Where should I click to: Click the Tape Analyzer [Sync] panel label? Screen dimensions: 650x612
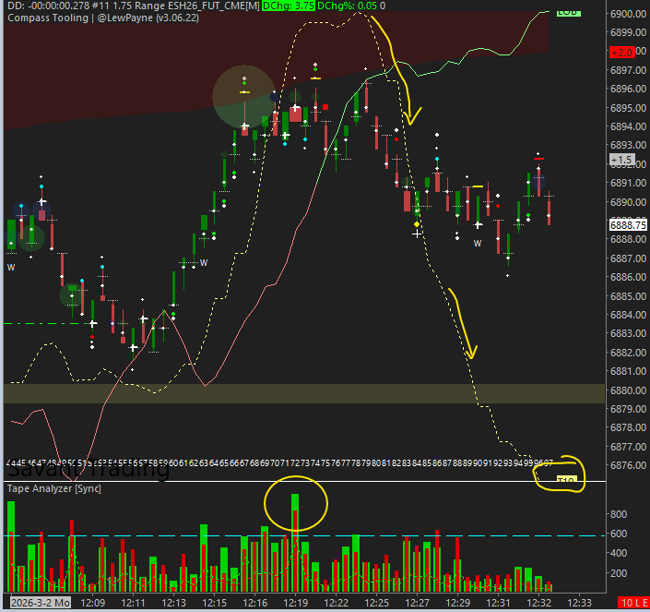(x=53, y=488)
